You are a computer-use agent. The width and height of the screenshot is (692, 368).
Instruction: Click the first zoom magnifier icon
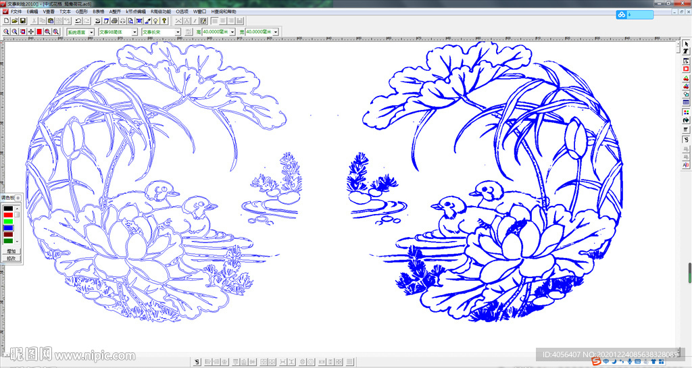(x=6, y=32)
